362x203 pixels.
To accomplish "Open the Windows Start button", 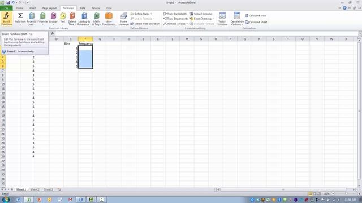I will 6,200.
